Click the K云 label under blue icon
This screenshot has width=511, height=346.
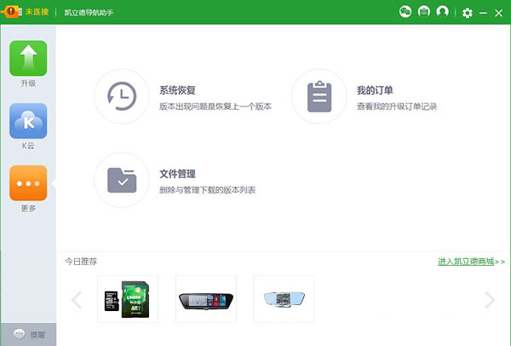(x=28, y=146)
